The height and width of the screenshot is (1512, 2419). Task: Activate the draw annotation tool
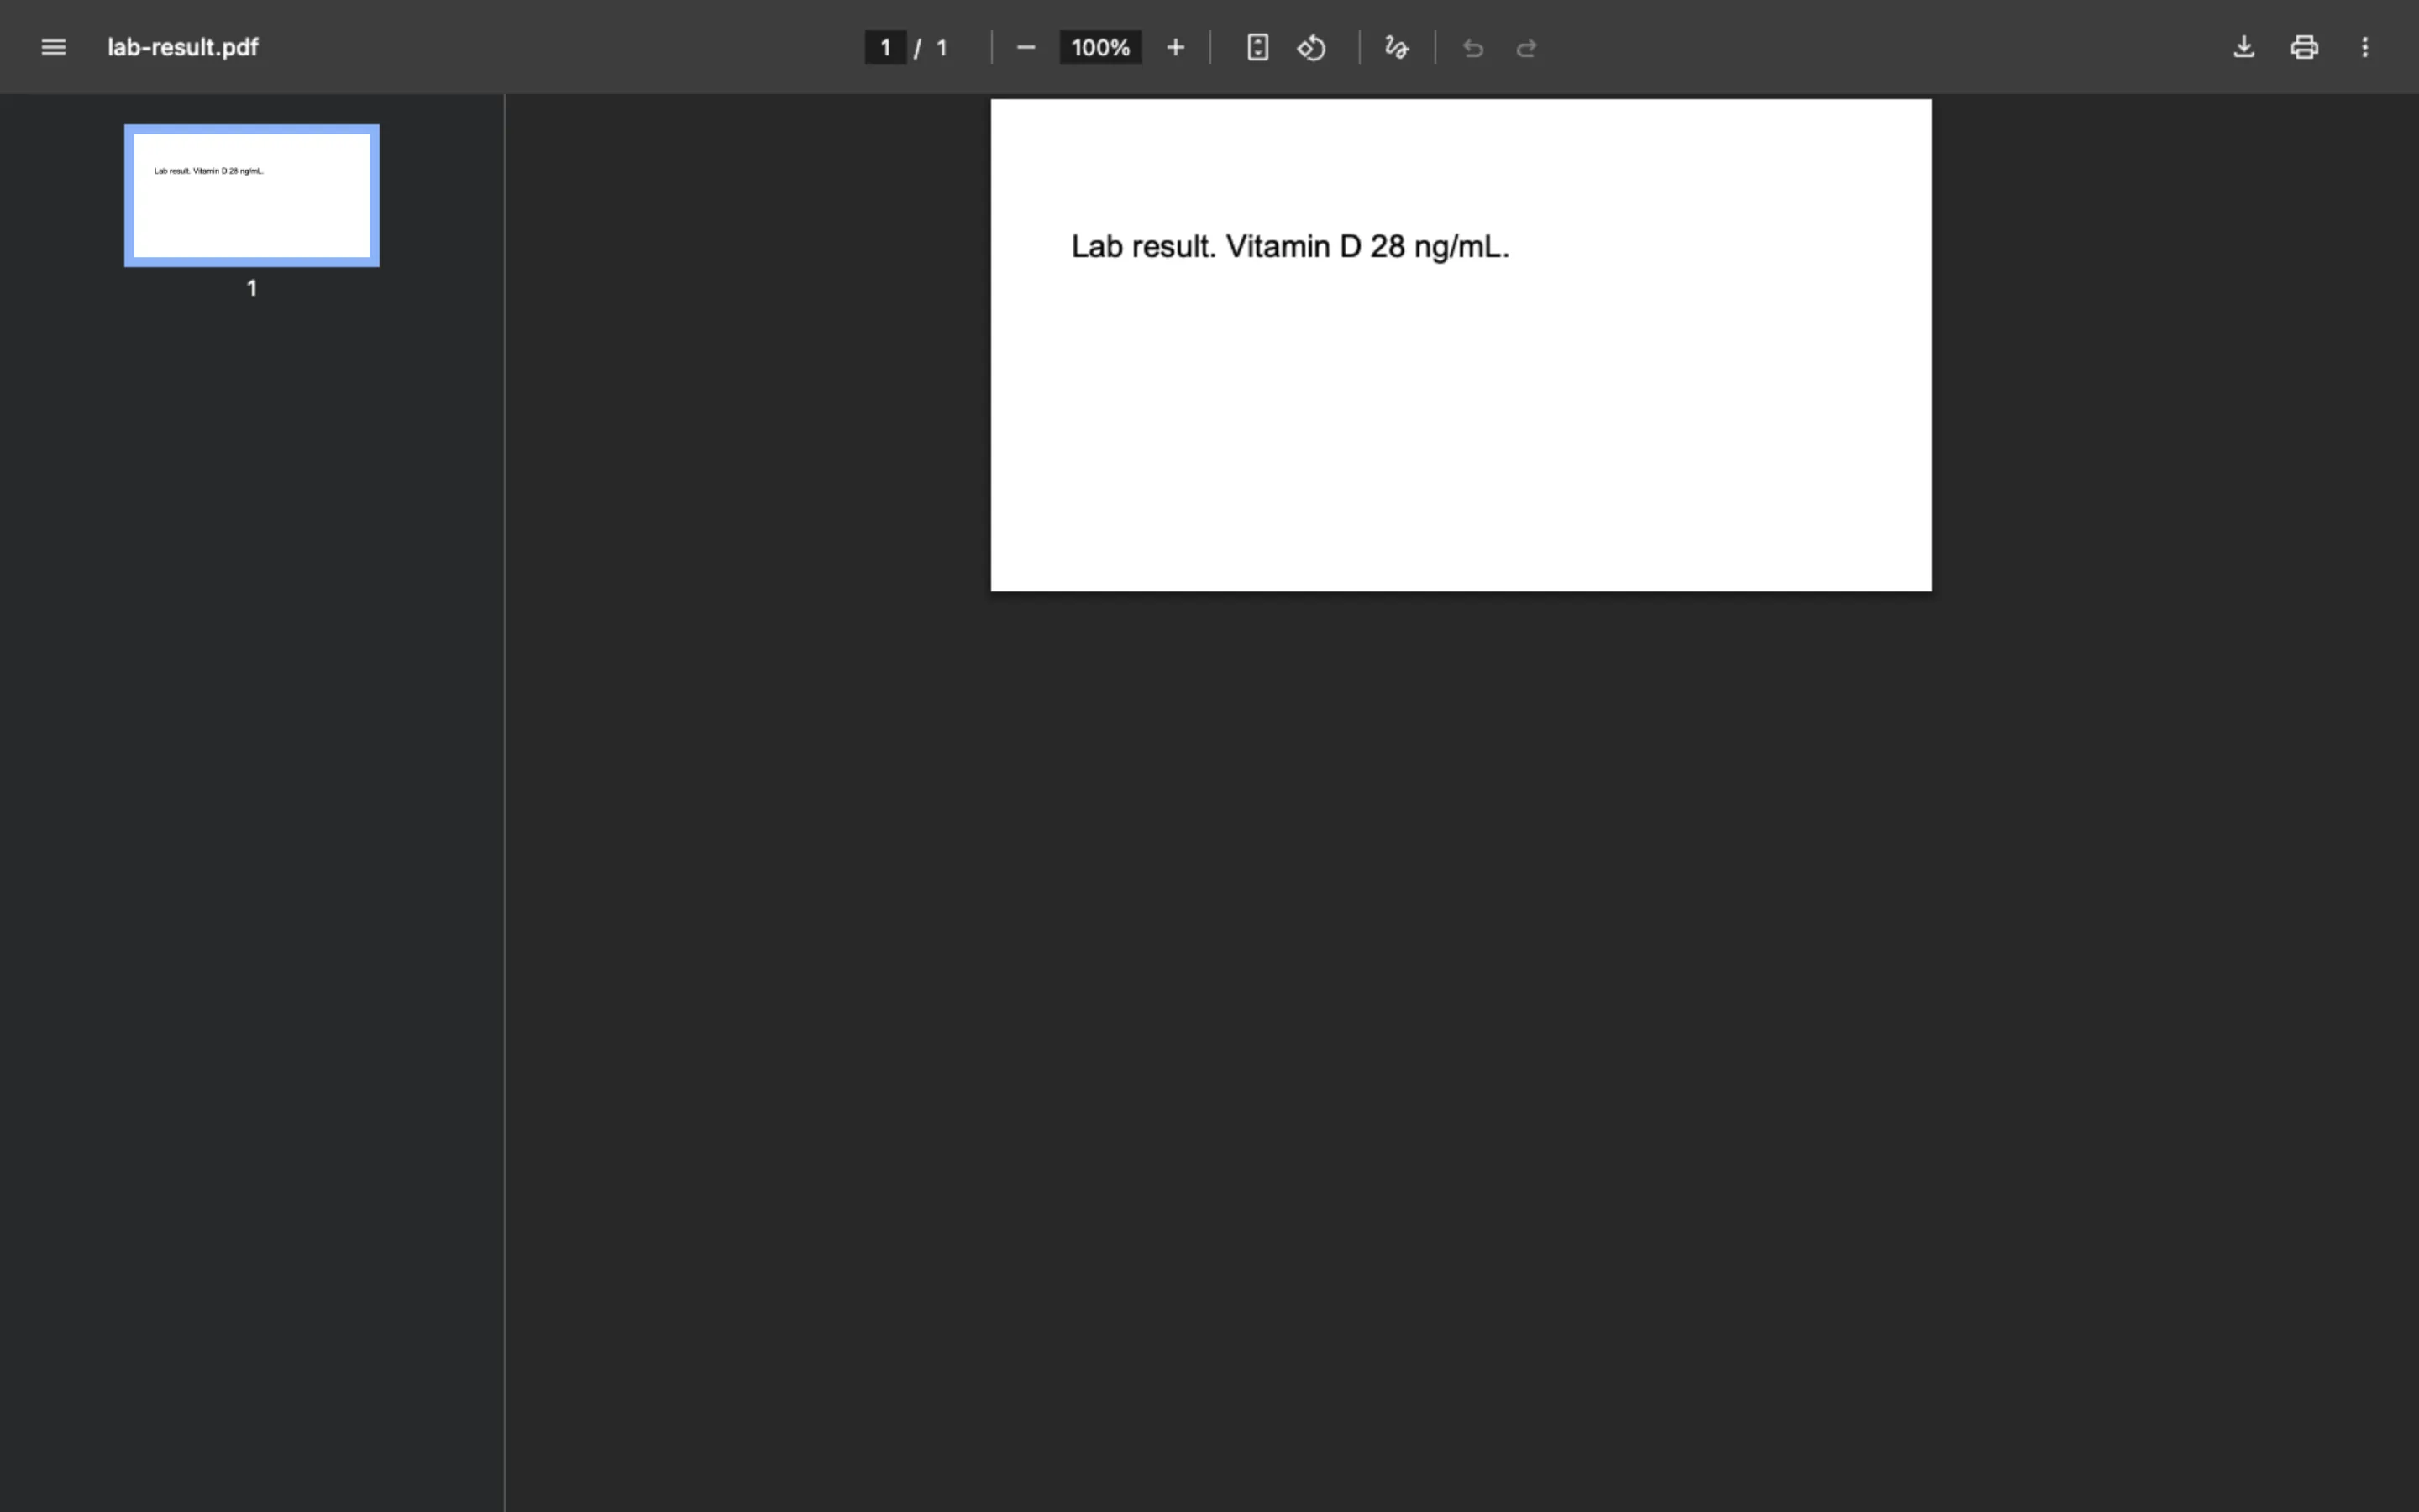1397,47
